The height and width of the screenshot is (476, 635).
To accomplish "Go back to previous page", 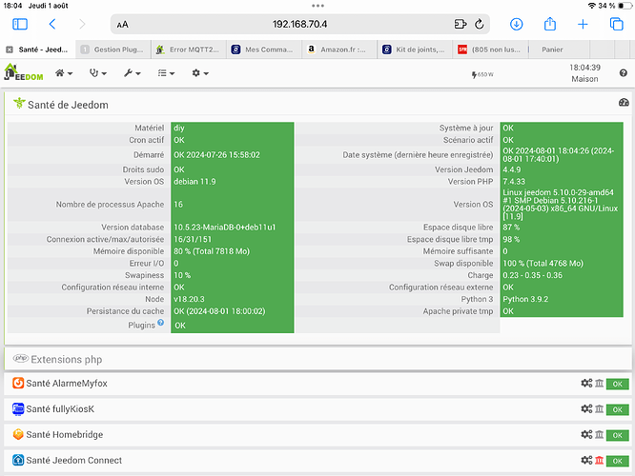I will click(x=52, y=24).
